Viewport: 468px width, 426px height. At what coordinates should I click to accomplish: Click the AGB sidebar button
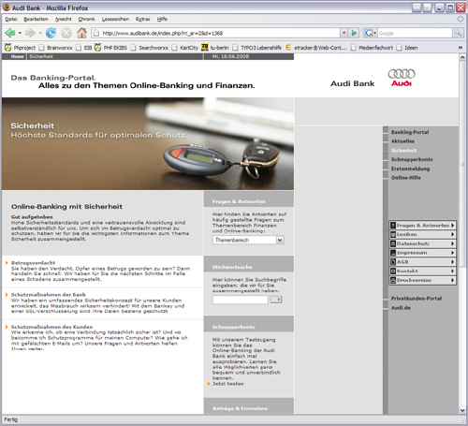(423, 262)
